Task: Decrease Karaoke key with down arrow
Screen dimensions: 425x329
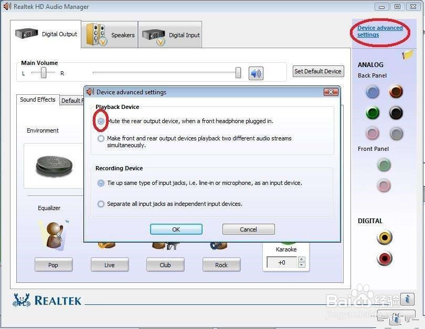Action: pos(301,265)
